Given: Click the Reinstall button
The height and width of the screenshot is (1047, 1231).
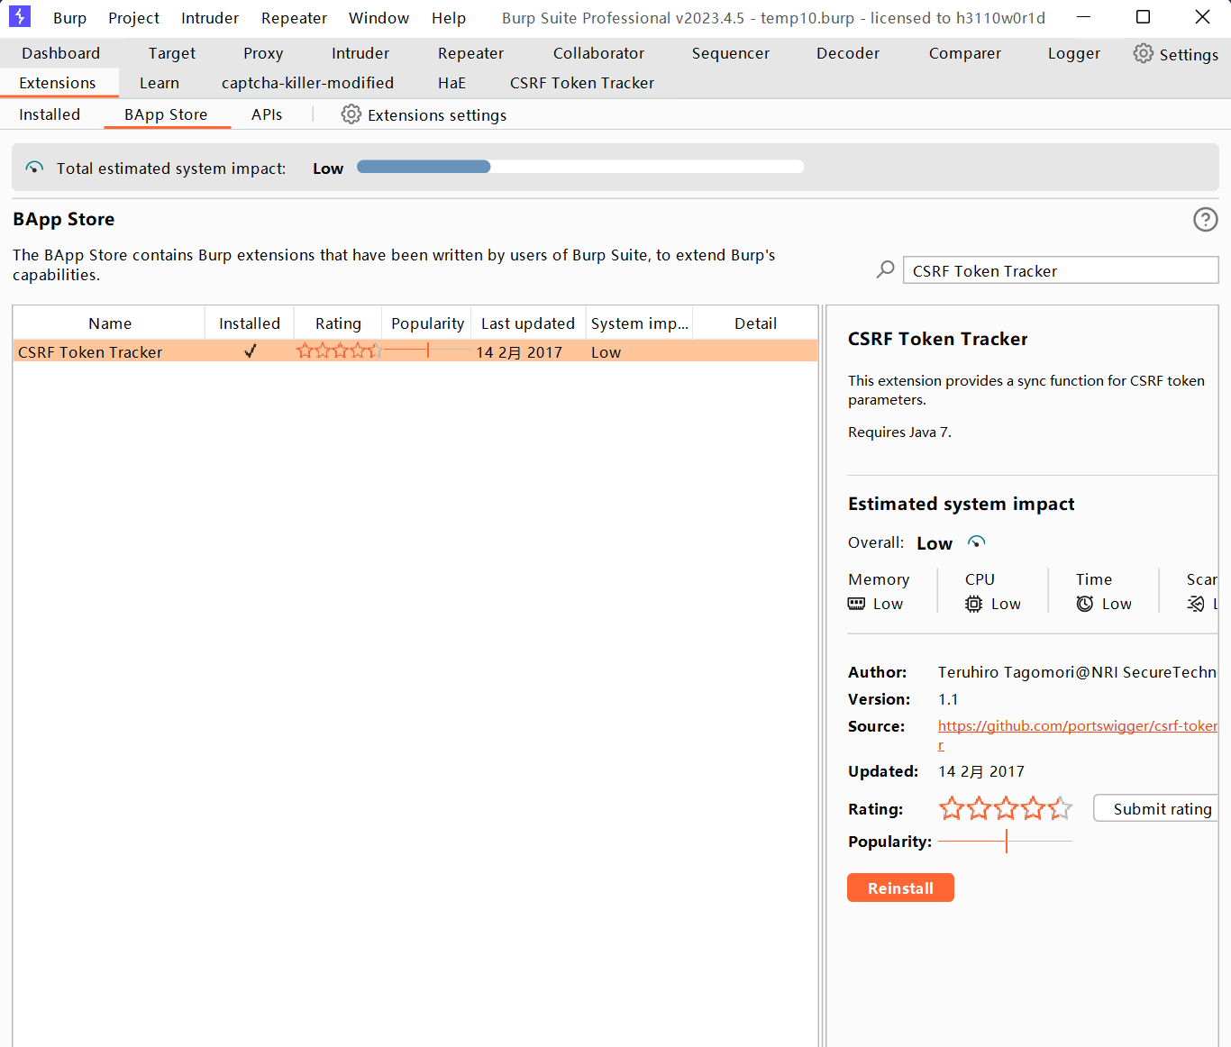Looking at the screenshot, I should point(900,888).
